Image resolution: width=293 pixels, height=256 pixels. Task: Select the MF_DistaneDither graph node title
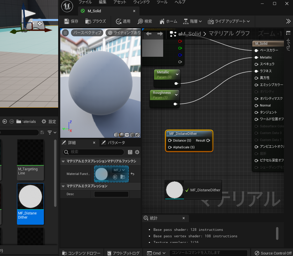coord(183,134)
